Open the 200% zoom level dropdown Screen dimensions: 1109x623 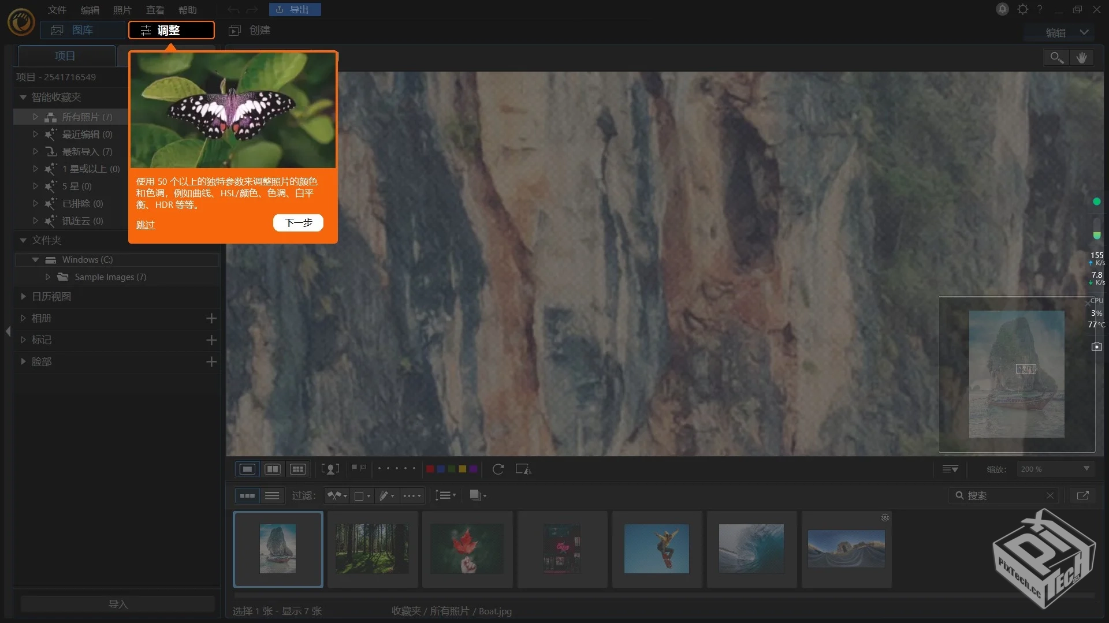point(1054,469)
